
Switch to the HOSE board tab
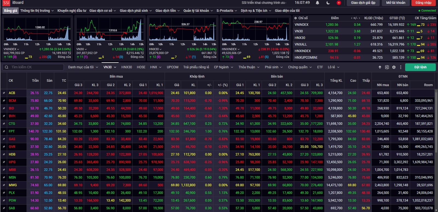[x=141, y=67]
